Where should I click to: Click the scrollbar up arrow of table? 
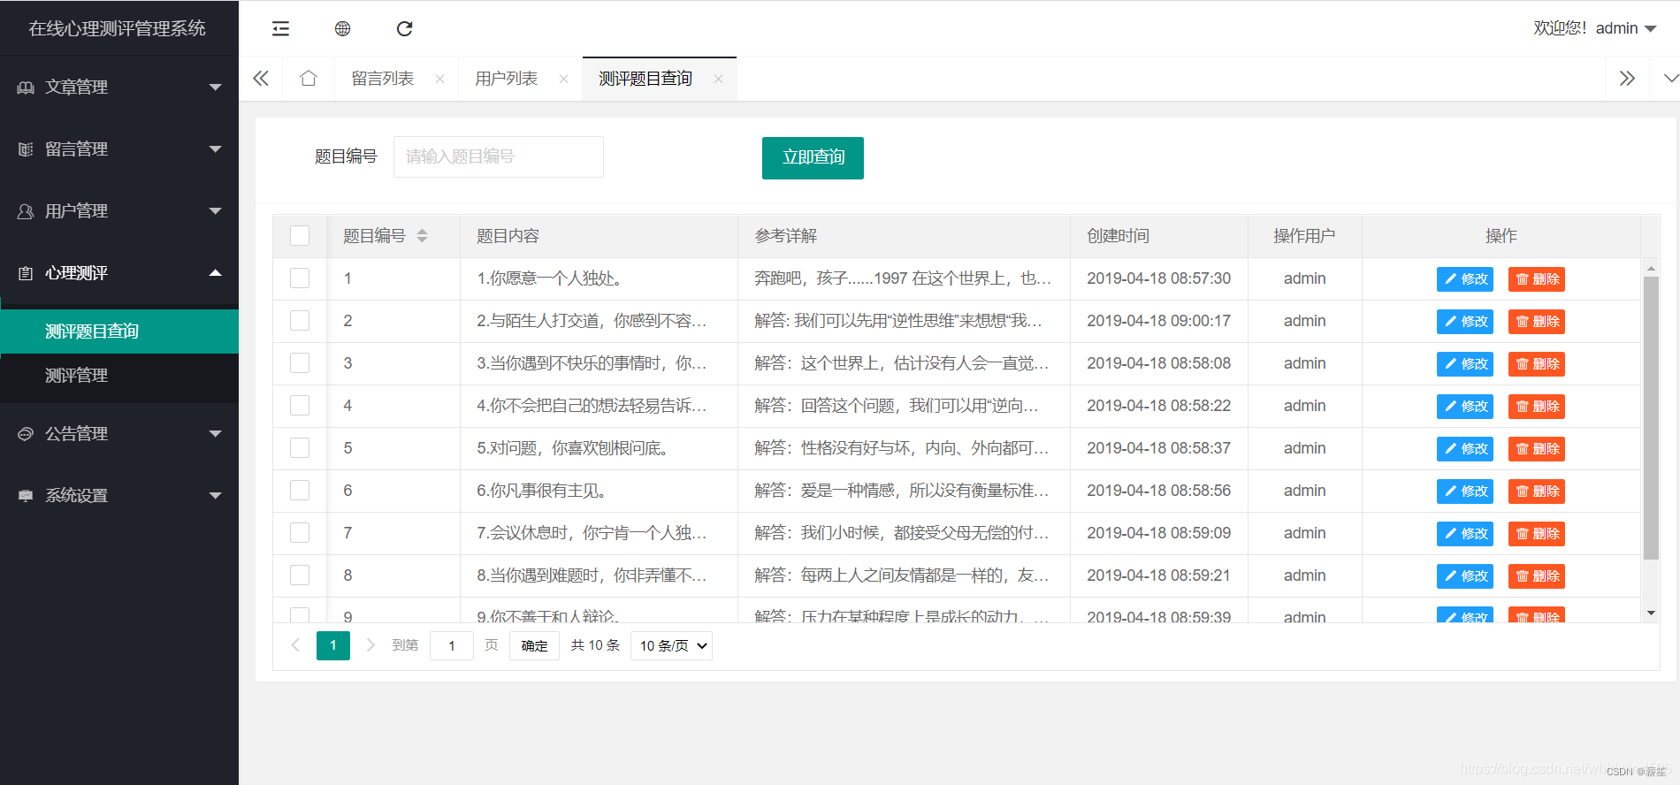pos(1651,267)
